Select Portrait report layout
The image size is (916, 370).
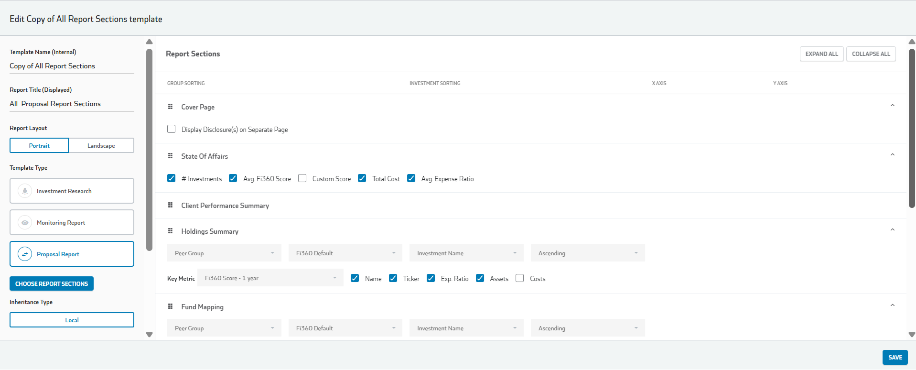pyautogui.click(x=39, y=145)
